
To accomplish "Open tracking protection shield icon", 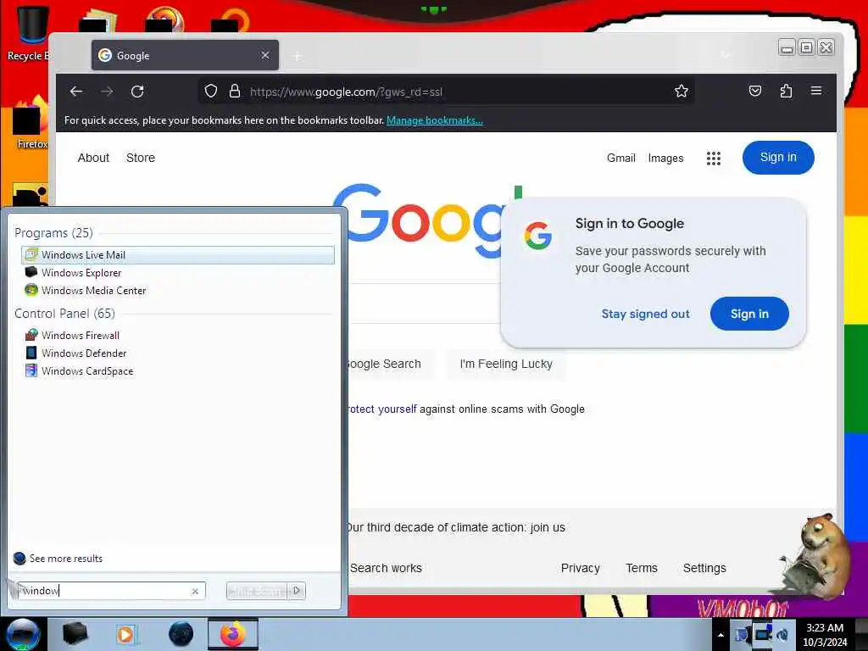I will coord(210,91).
